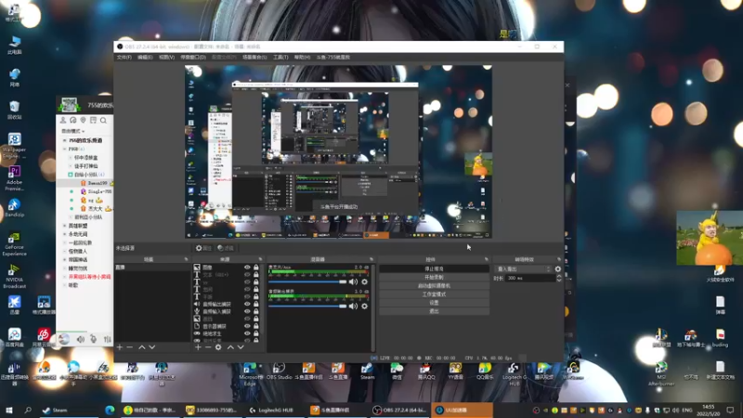743x418 pixels.
Task: Click 停止推流 stop streaming button
Action: [x=434, y=268]
